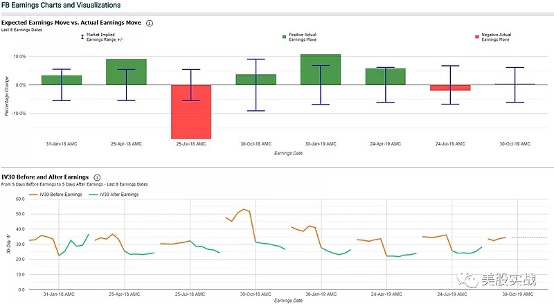Click the 'Earnings Date' axis title under top chart
Screen dimensions: 554x304
point(288,154)
